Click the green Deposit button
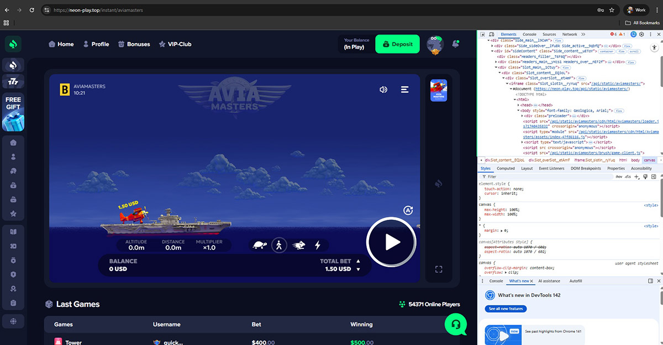 tap(397, 44)
